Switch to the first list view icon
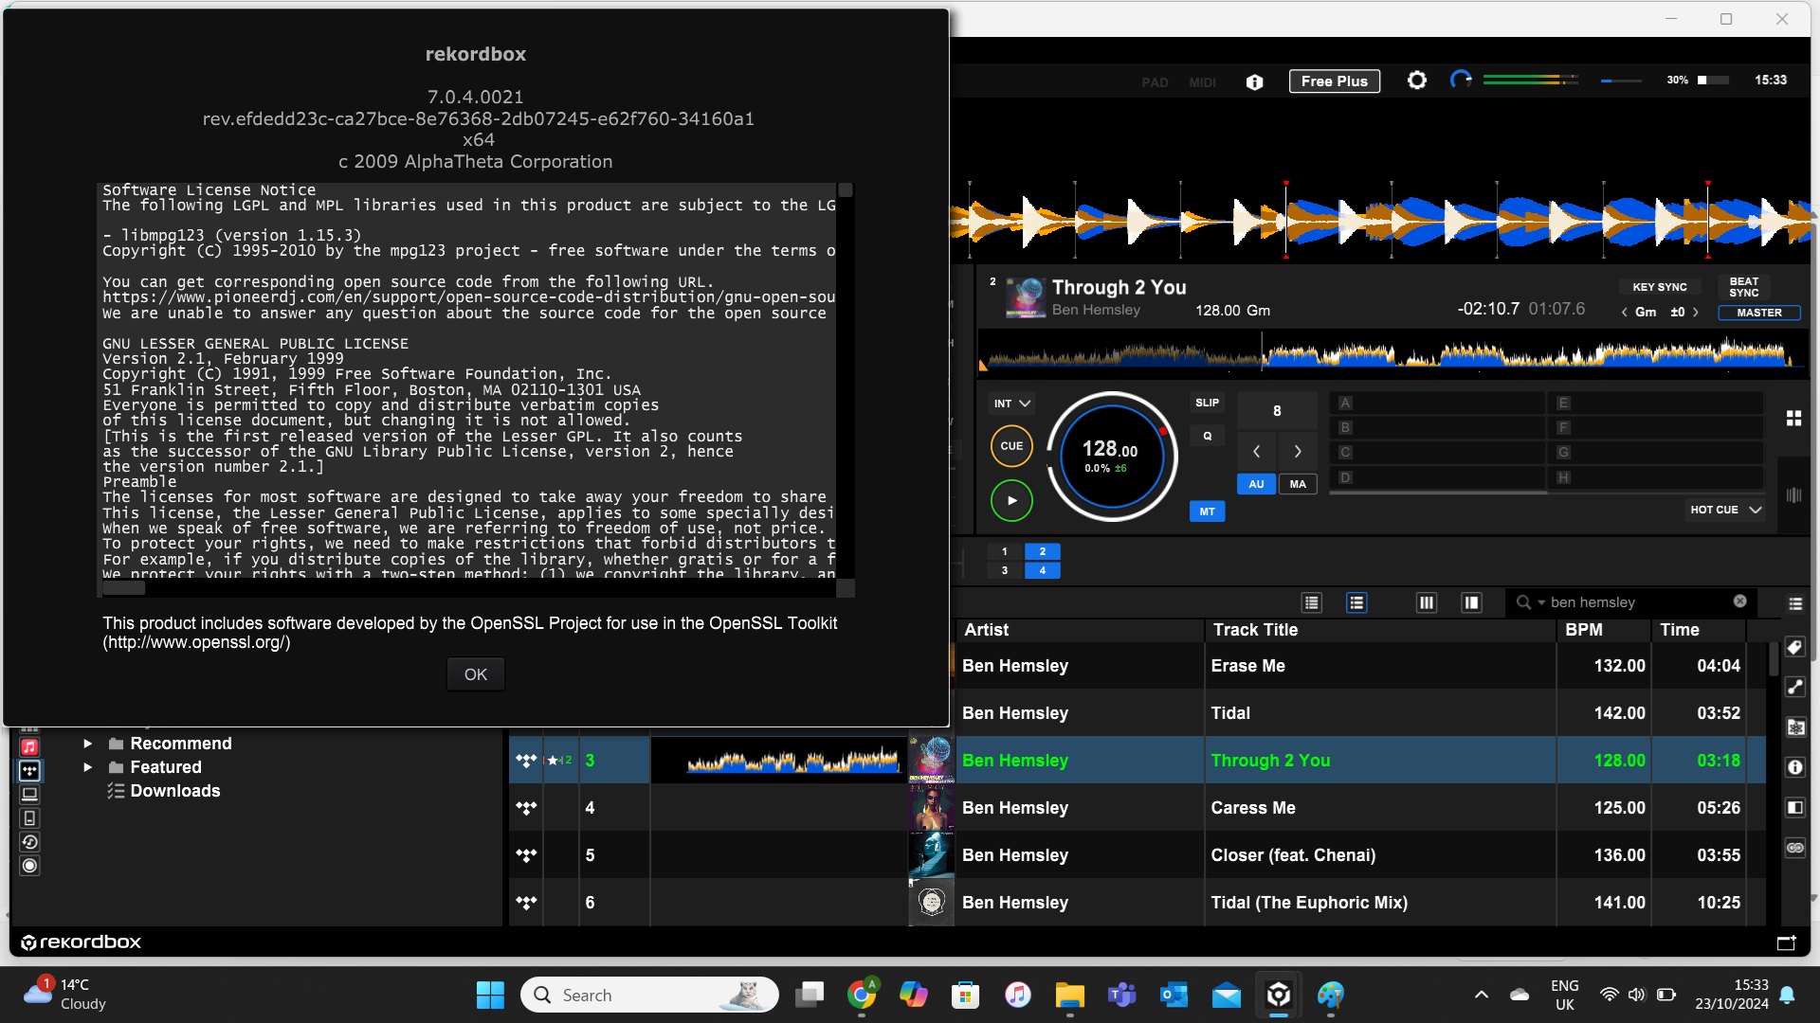This screenshot has width=1820, height=1023. pyautogui.click(x=1311, y=602)
